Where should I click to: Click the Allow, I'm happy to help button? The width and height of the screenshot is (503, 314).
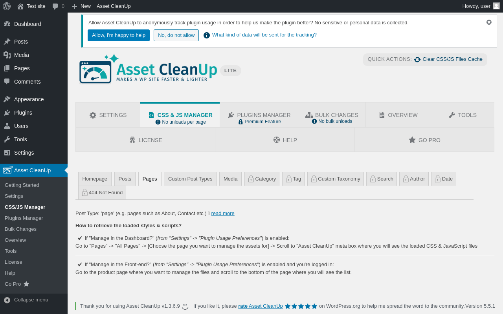coord(119,35)
